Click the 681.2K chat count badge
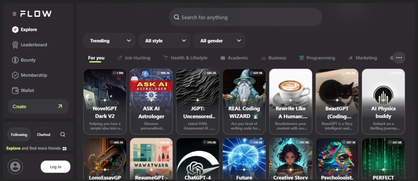The width and height of the screenshot is (418, 181). pyautogui.click(x=210, y=73)
